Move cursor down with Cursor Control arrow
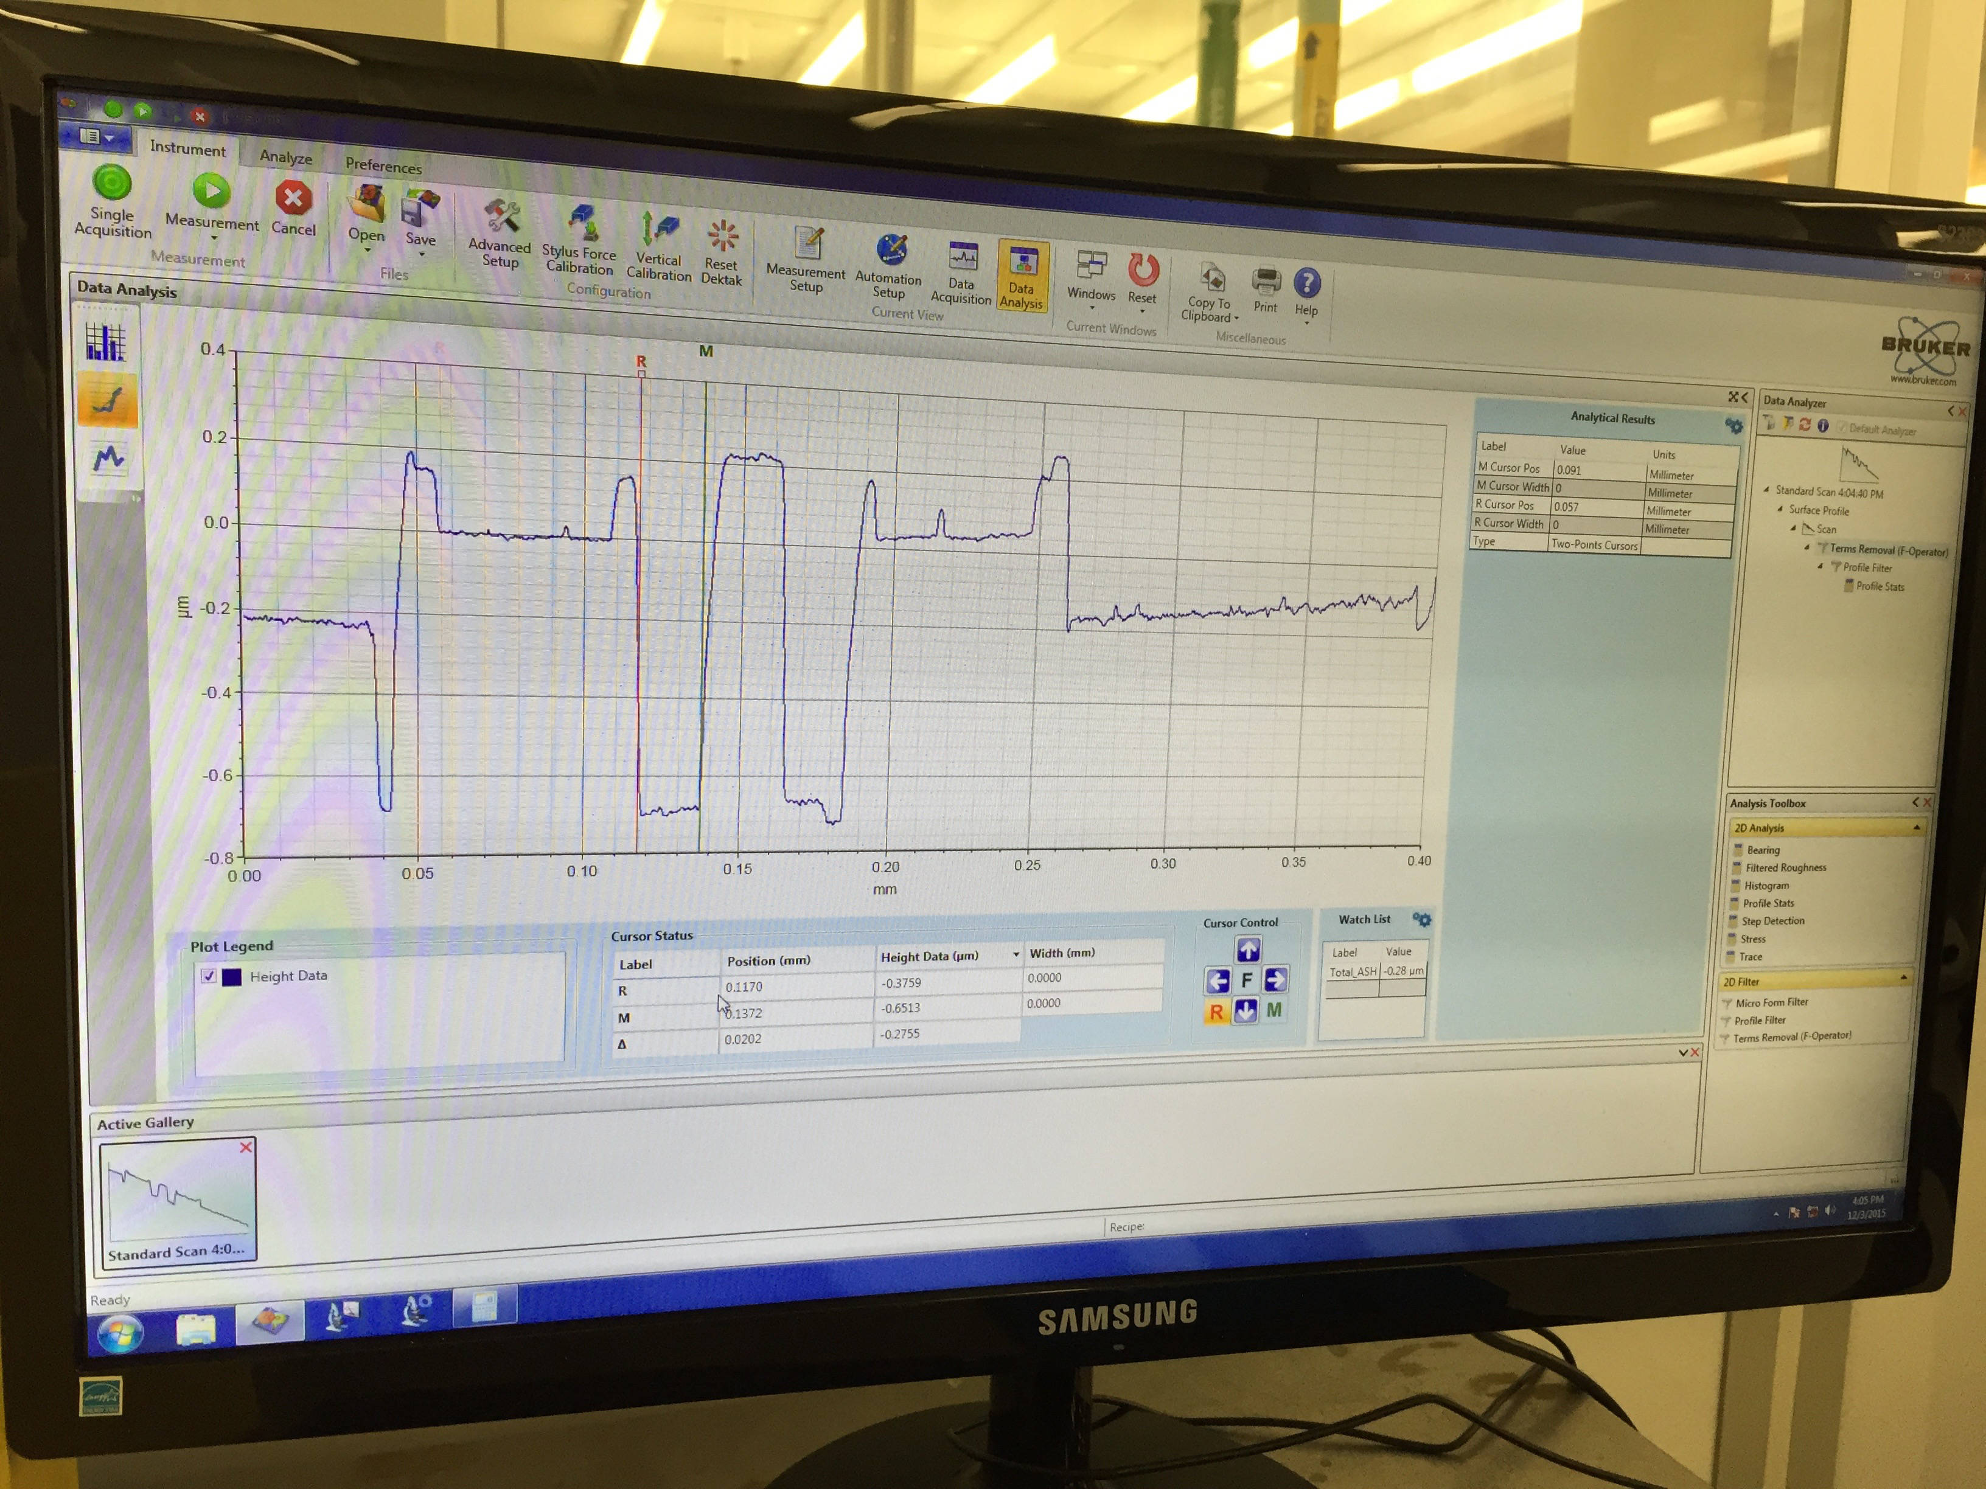This screenshot has height=1489, width=1986. tap(1246, 1012)
